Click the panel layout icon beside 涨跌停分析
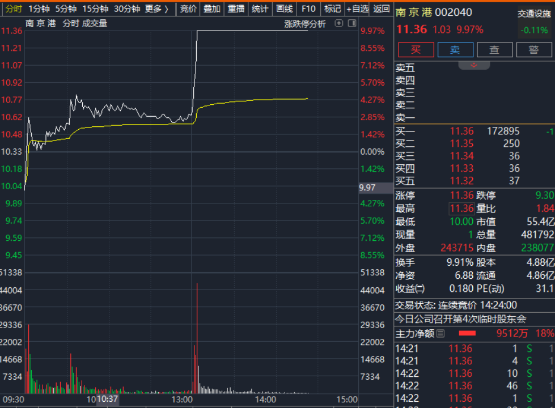Screen dimensions: 555x408 [351, 23]
